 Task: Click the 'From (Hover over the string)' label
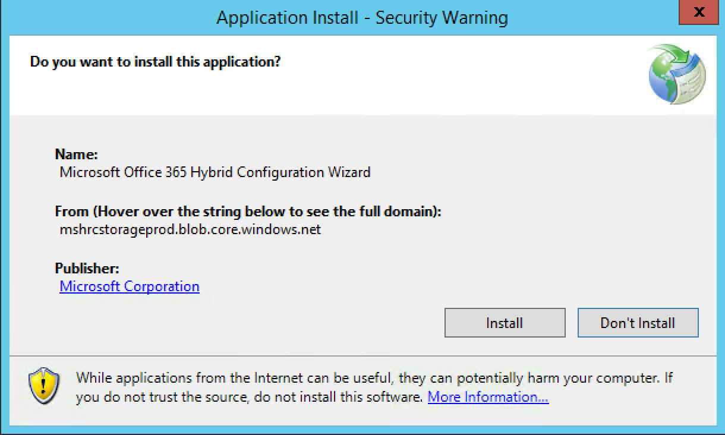pos(248,212)
